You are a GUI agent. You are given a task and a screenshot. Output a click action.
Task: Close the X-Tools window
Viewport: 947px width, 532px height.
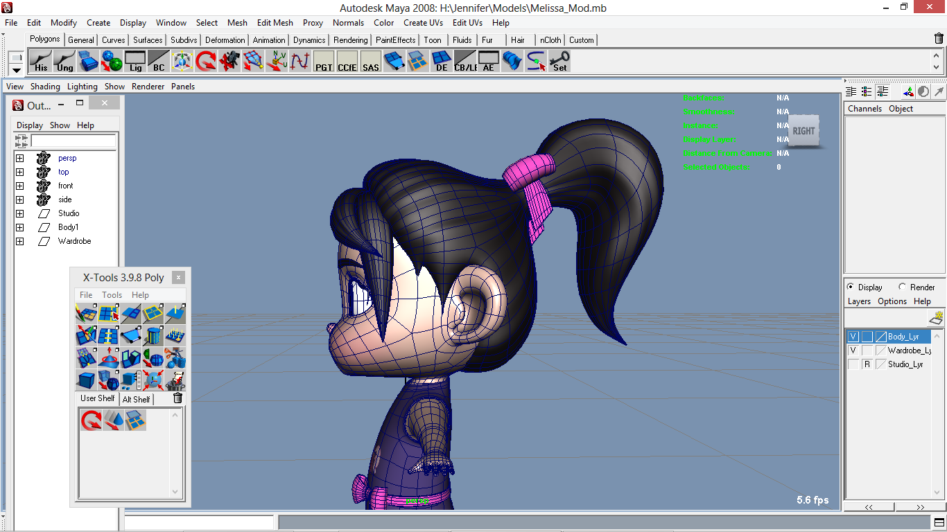point(178,278)
